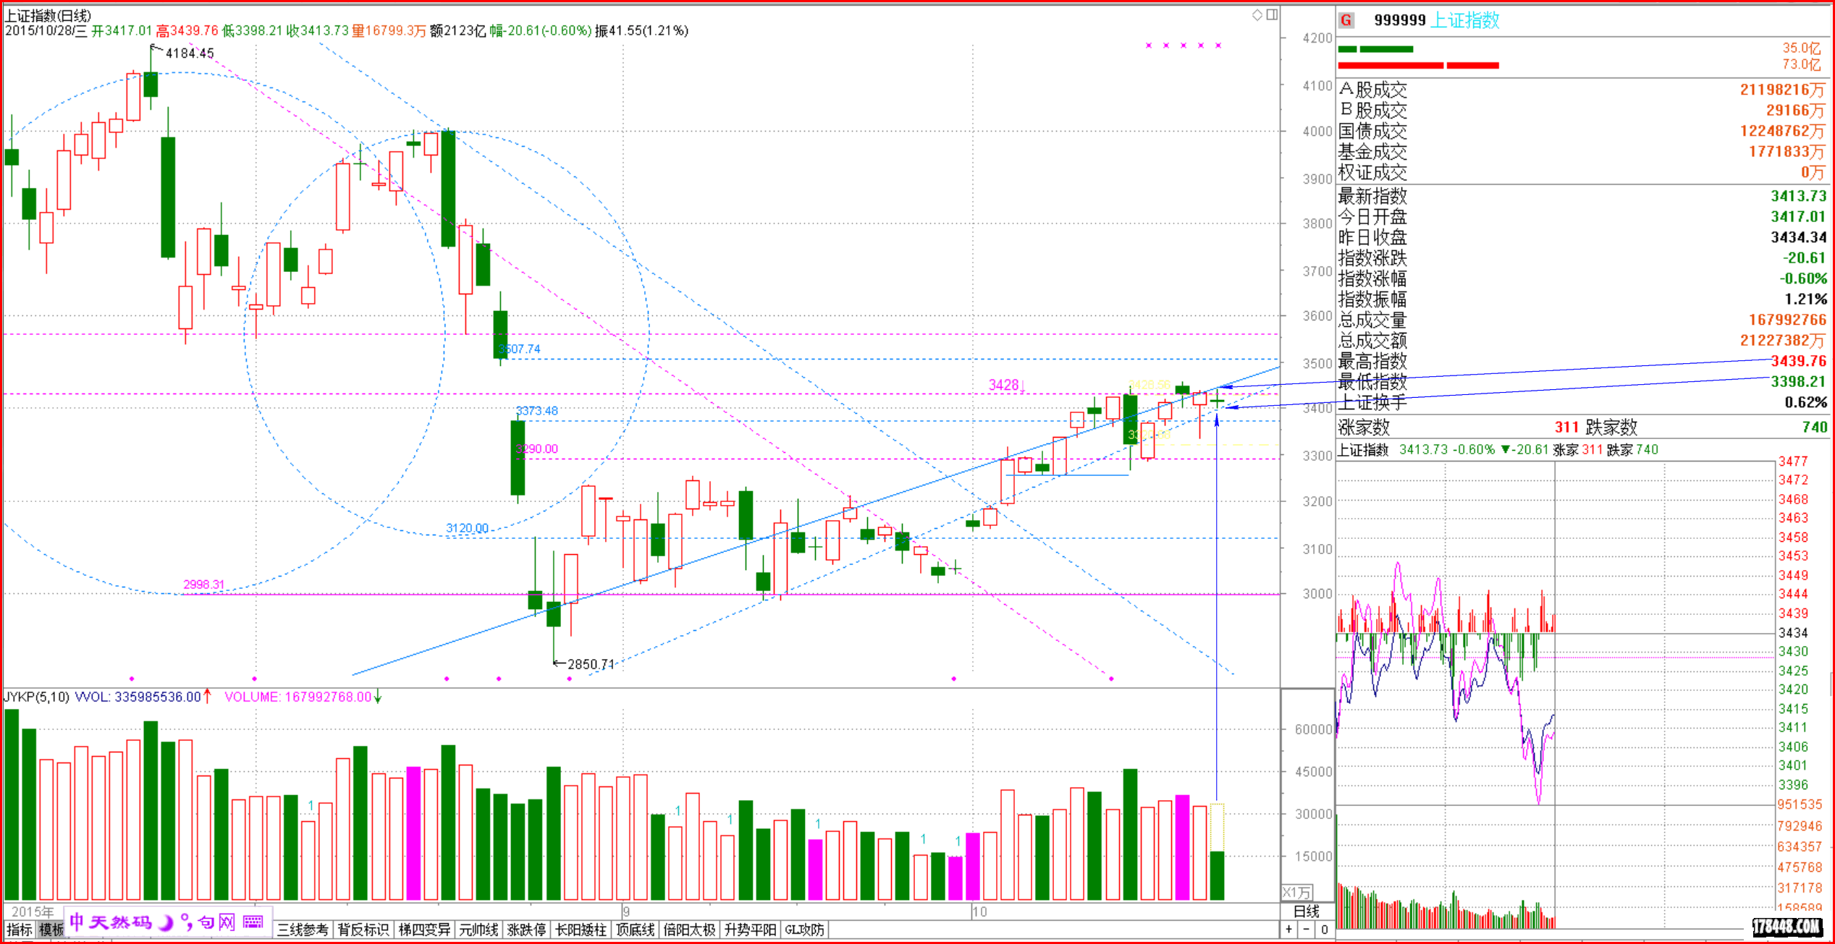The width and height of the screenshot is (1835, 944).
Task: Click the 4184.45 high price label
Action: click(x=190, y=54)
